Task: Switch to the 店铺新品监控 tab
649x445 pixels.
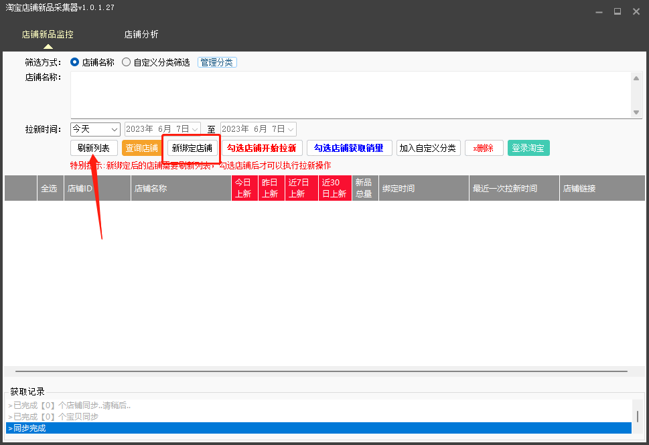Action: coord(48,34)
